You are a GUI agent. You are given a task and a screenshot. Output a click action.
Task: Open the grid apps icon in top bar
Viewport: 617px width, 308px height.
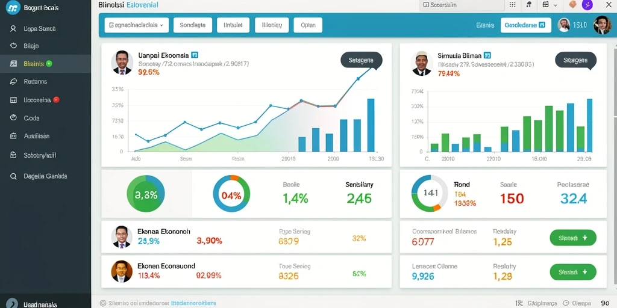point(512,5)
